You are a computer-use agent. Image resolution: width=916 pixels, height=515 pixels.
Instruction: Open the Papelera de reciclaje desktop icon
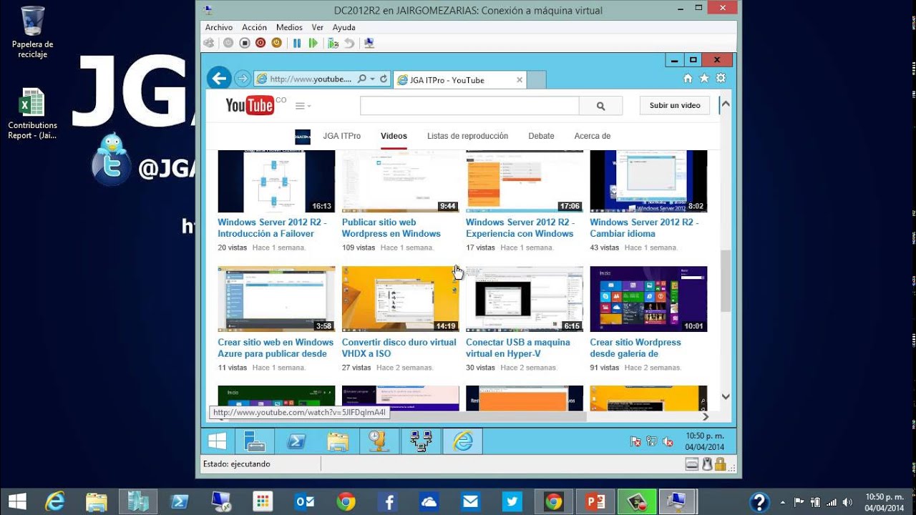point(32,32)
